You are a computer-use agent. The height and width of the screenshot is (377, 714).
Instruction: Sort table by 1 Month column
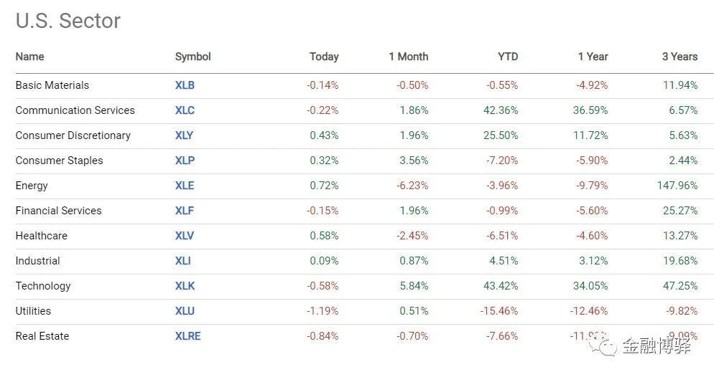408,57
